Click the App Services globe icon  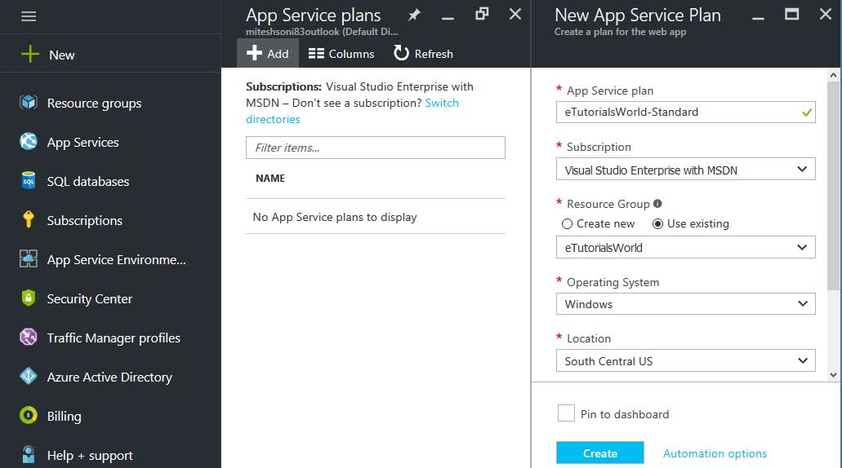coord(29,142)
